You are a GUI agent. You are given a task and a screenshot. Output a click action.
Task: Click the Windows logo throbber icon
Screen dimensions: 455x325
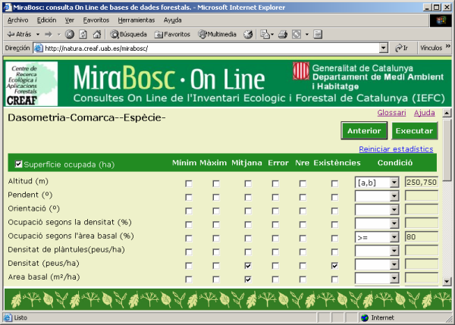click(440, 20)
